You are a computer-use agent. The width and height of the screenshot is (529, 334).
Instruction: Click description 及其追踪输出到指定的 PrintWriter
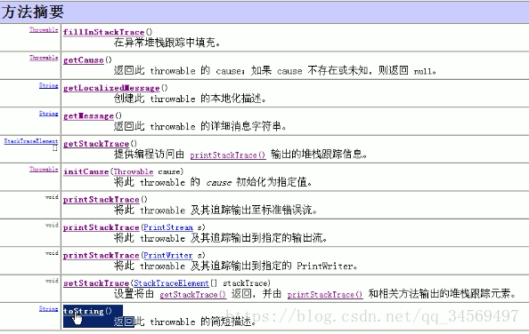click(273, 266)
